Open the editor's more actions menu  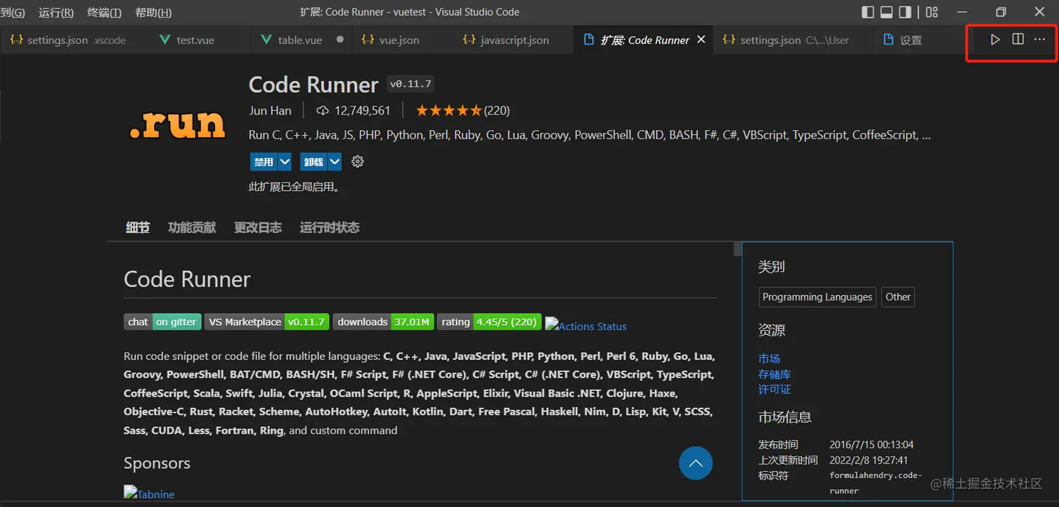point(1039,39)
